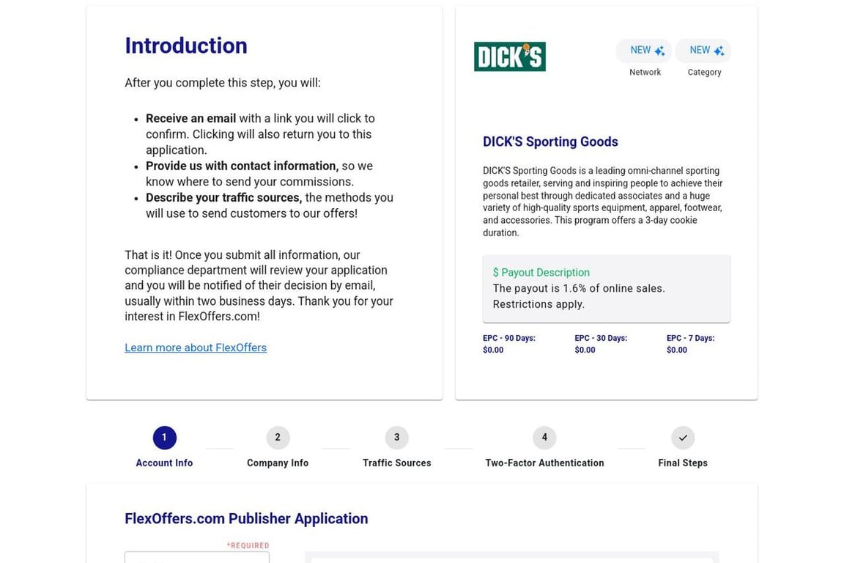Viewport: 844px width, 563px height.
Task: Click the Company Info step label
Action: tap(278, 463)
